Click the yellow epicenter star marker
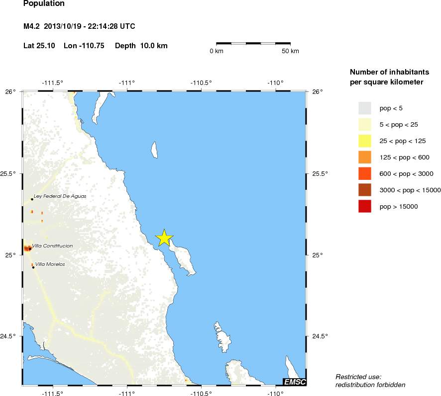This screenshot has width=441, height=396. [164, 238]
